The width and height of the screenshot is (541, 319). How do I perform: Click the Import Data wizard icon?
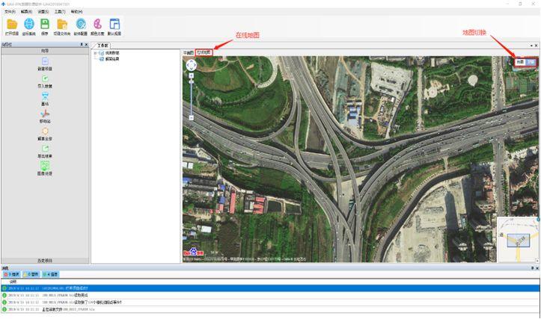(45, 80)
